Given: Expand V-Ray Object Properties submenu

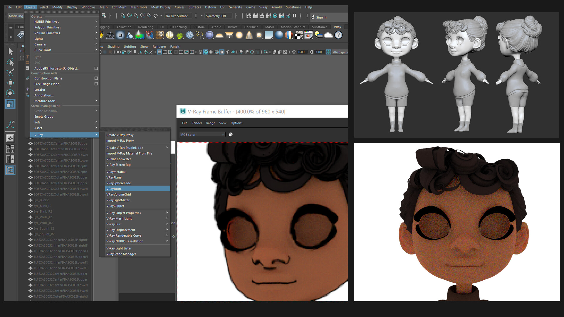Looking at the screenshot, I should 137,213.
